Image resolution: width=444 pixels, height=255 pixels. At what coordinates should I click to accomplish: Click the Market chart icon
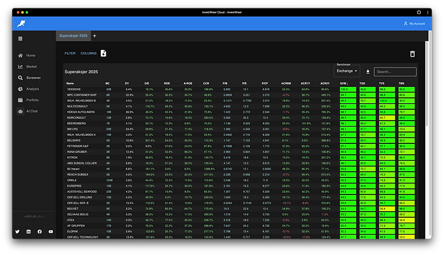20,67
